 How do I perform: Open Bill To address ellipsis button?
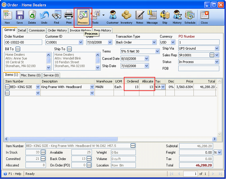click(18, 49)
